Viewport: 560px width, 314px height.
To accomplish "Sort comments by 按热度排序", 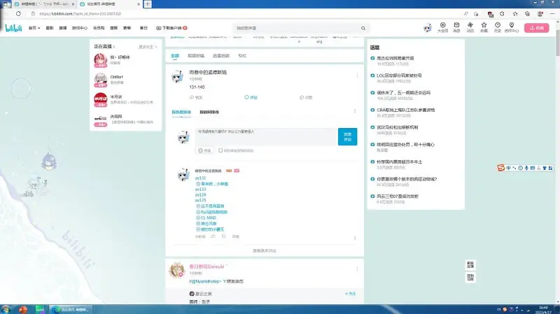I will point(181,112).
